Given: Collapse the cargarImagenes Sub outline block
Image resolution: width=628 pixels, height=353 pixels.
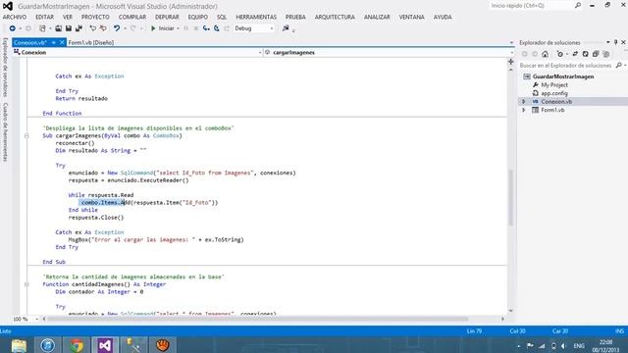Looking at the screenshot, I should 26,135.
